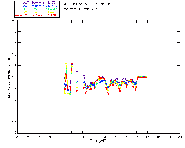Click the yellow triangle peak before 10 GMT
Image resolution: width=185 pixels, height=148 pixels.
click(x=66, y=63)
